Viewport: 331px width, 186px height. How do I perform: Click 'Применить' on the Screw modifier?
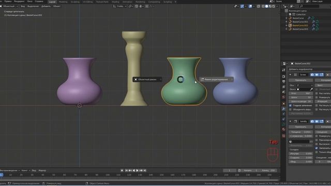[x=301, y=81]
